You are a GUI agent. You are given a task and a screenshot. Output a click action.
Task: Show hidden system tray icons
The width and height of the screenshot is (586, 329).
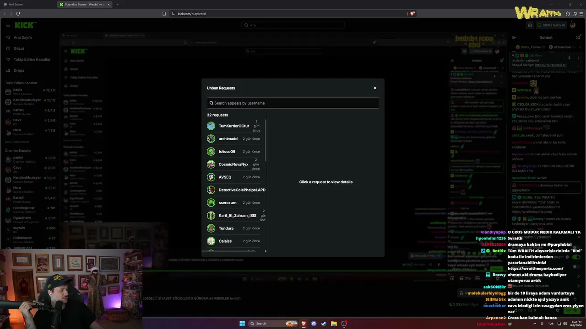point(534,324)
